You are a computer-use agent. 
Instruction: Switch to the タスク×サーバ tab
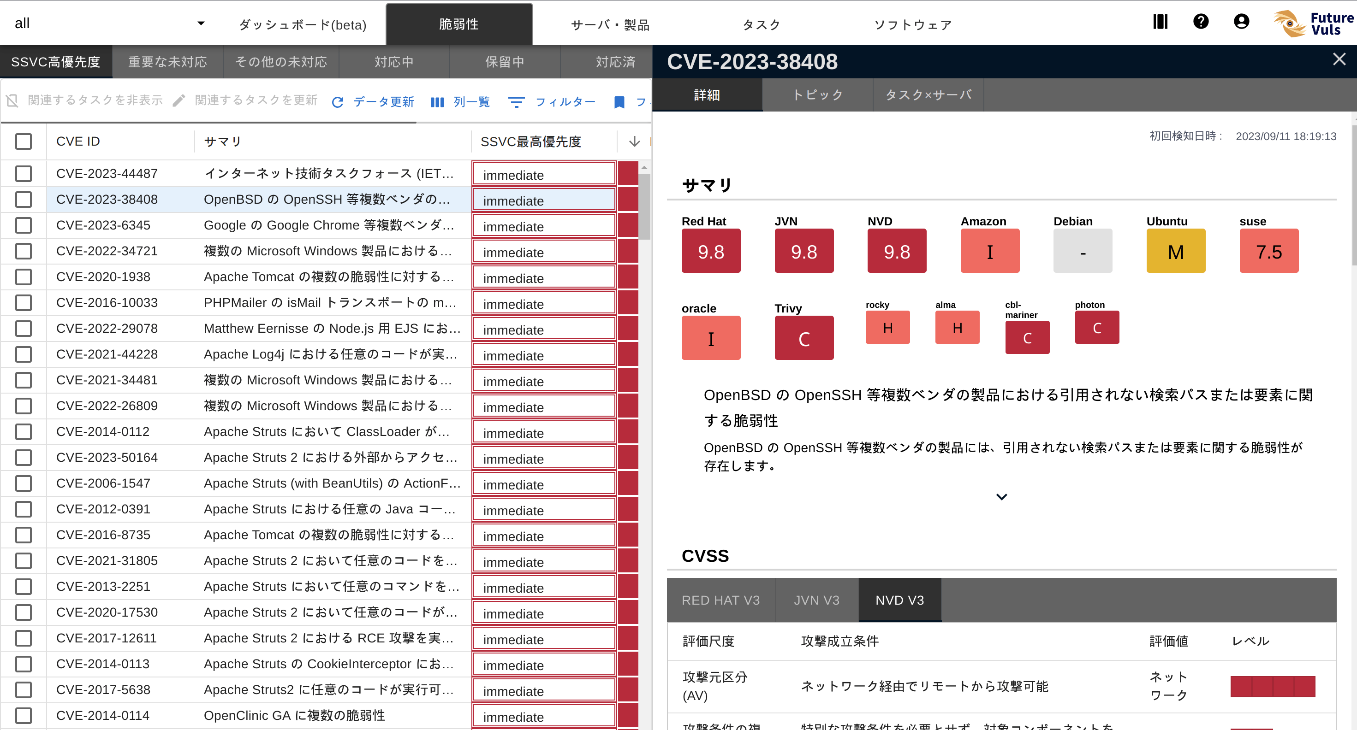[928, 95]
